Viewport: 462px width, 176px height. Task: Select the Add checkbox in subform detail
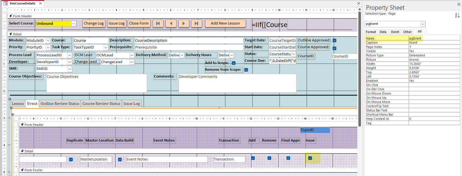253,158
